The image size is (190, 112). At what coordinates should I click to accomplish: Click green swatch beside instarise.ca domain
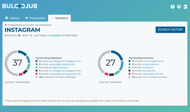[x=129, y=67]
